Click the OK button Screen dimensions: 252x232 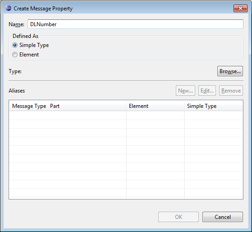pyautogui.click(x=179, y=217)
